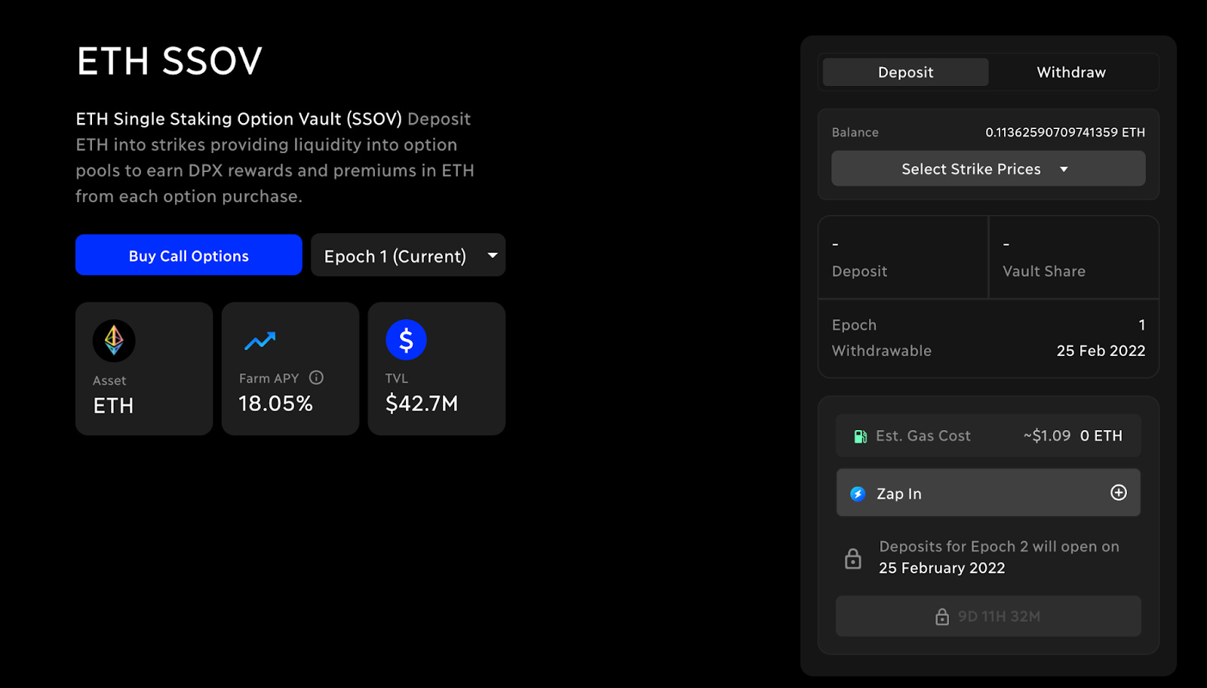Click the Est. Gas Cost label
The image size is (1207, 688).
[923, 436]
